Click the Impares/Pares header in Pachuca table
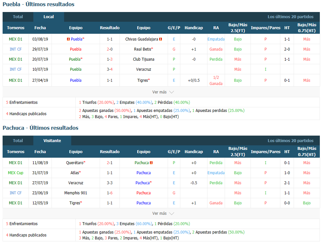 (265, 151)
